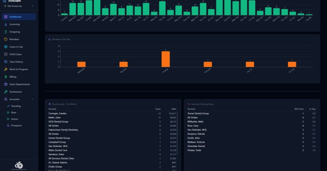Click the Sales Departments icon
Screen dimensions: 327x171
6,84
